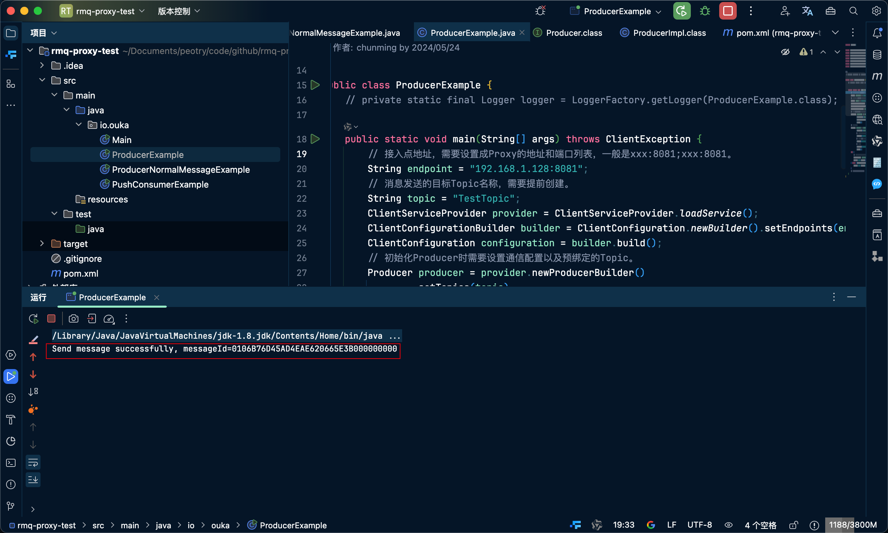This screenshot has height=533, width=888.
Task: Open PushConsumerExample in the project tree
Action: coord(160,184)
